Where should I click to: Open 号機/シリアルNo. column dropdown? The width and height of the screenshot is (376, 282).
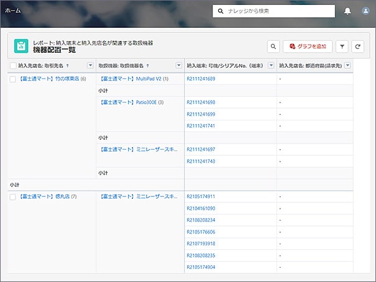[x=271, y=65]
